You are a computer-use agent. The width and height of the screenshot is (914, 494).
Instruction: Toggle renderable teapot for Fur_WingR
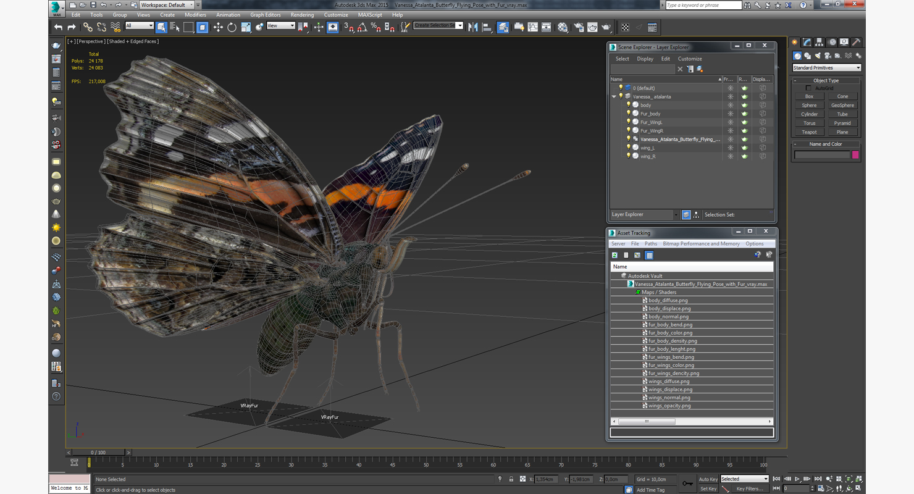click(x=744, y=131)
